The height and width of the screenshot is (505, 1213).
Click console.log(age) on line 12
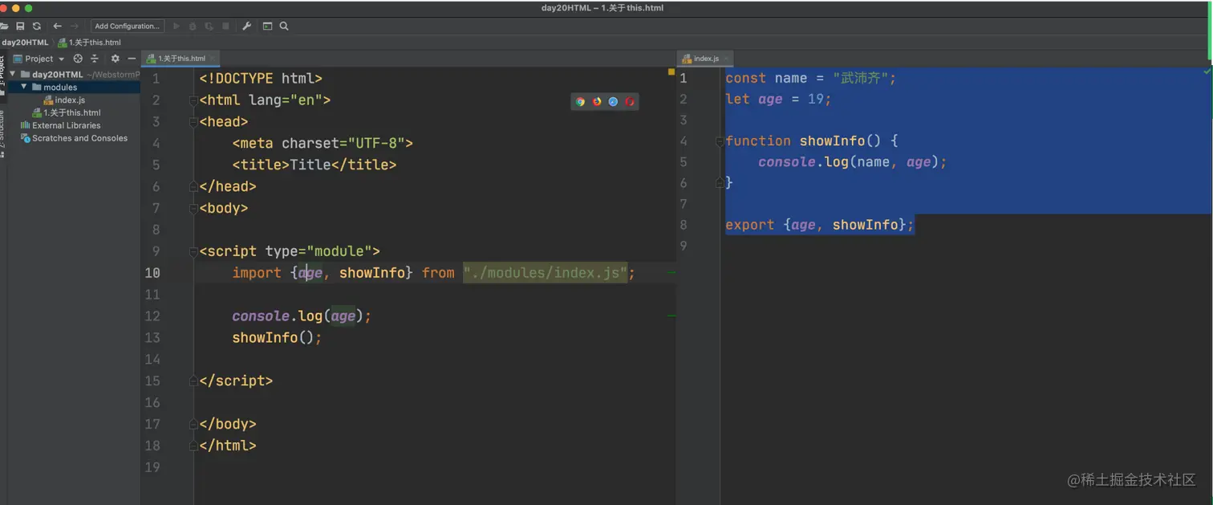pos(302,316)
